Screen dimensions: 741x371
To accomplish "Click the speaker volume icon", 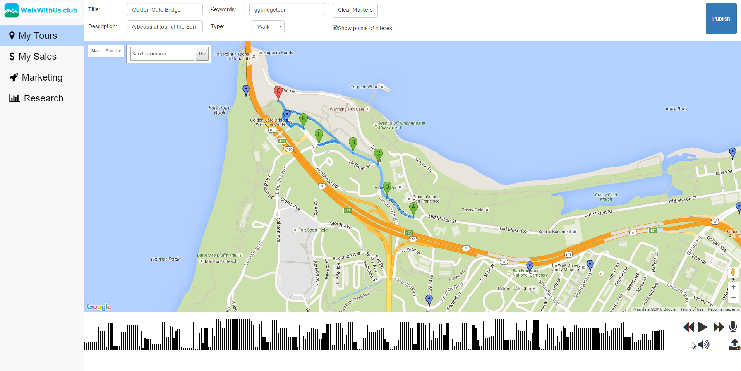I will (x=704, y=345).
